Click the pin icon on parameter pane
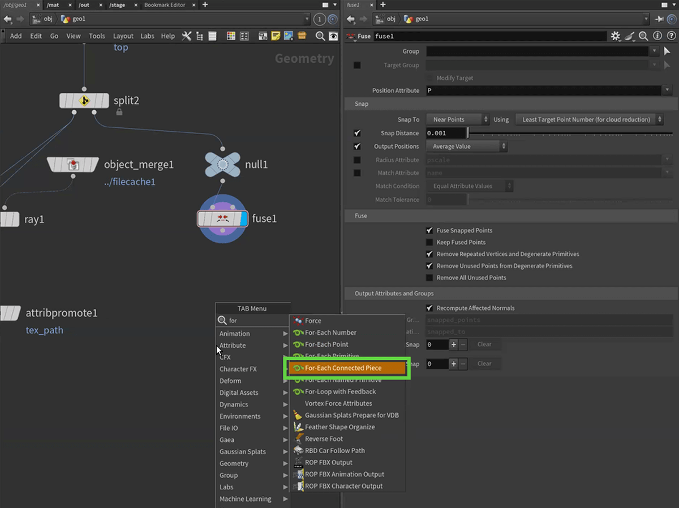Image resolution: width=679 pixels, height=508 pixels. pyautogui.click(x=660, y=19)
